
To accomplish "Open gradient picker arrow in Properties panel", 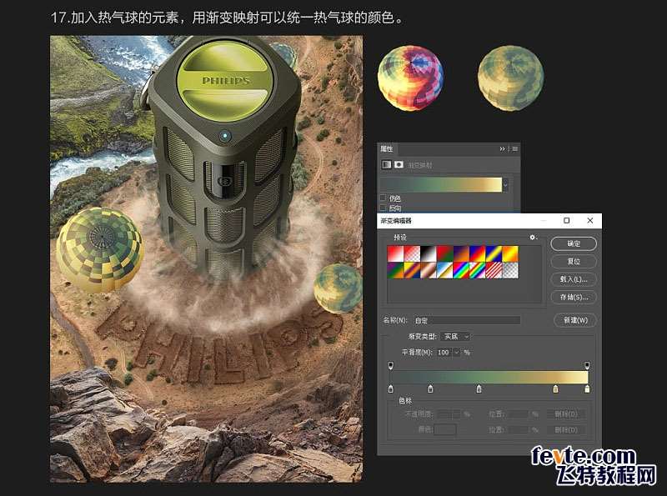I will pos(505,184).
